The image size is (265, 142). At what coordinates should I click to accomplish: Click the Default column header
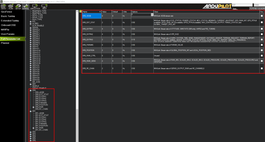117,12
